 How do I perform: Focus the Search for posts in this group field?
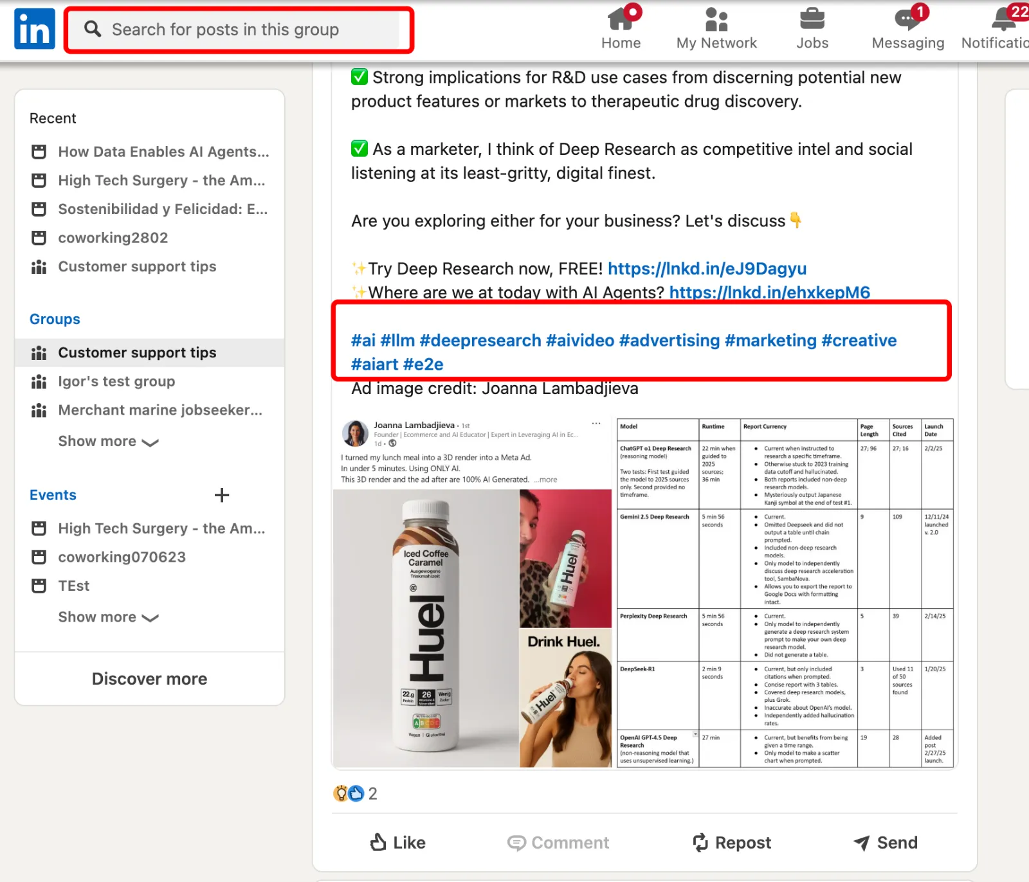(x=239, y=30)
